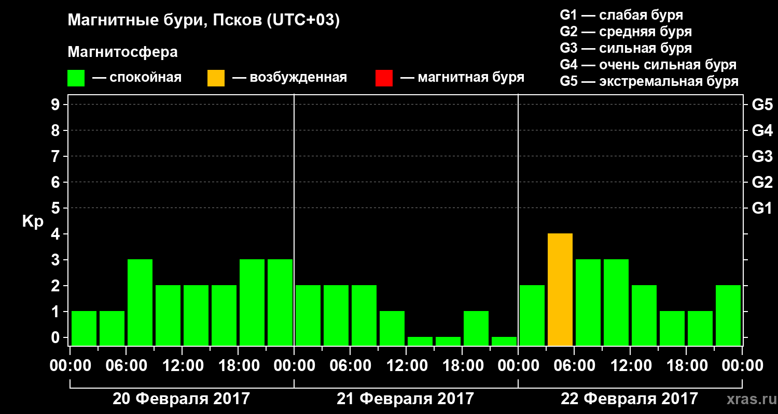The width and height of the screenshot is (778, 414).
Task: Click the 12:00–15:00 bar on 22 February
Action: [644, 315]
